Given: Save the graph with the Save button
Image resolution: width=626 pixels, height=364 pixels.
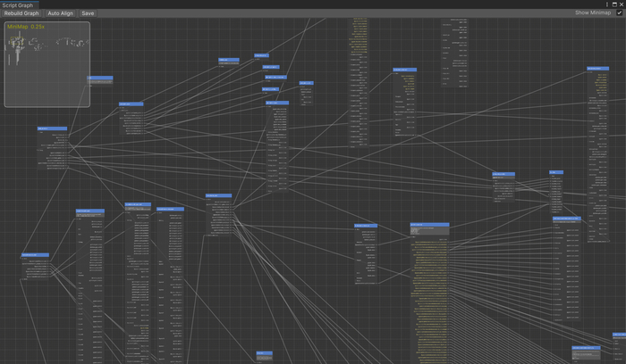Looking at the screenshot, I should [88, 13].
